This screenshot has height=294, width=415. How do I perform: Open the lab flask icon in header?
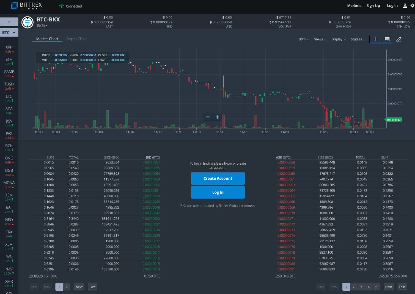pos(405,6)
